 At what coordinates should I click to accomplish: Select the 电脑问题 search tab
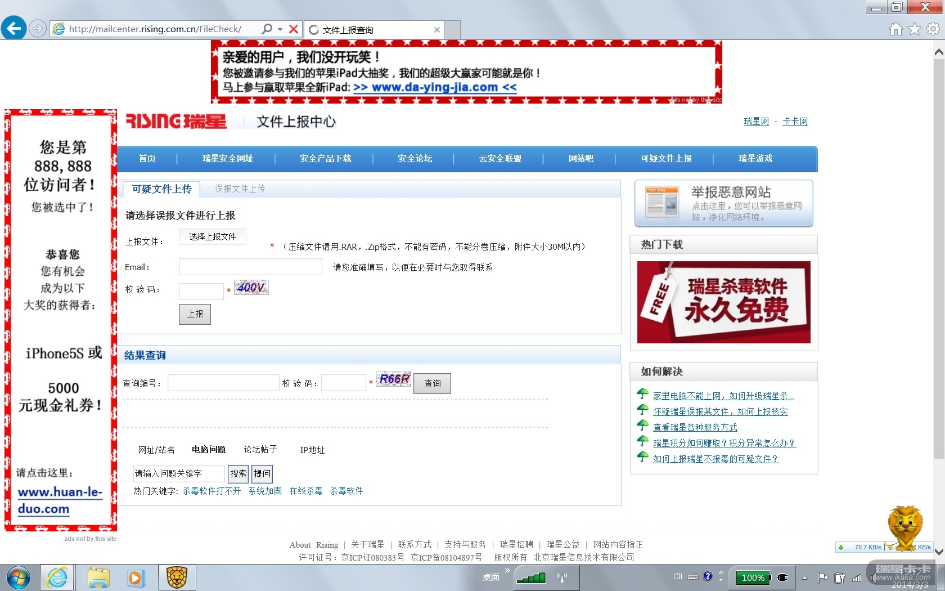pos(209,450)
